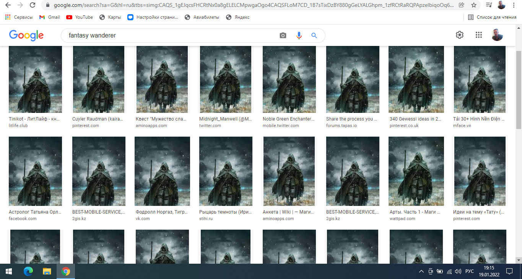Open the browser media control icon

click(489, 5)
